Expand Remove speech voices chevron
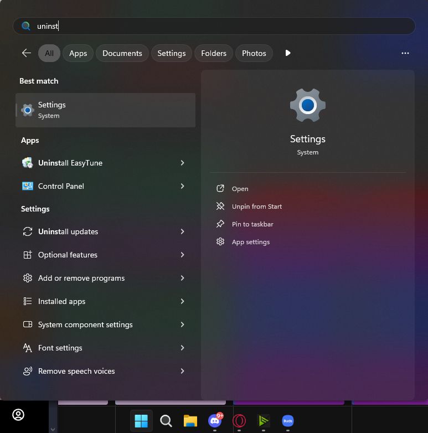 182,371
